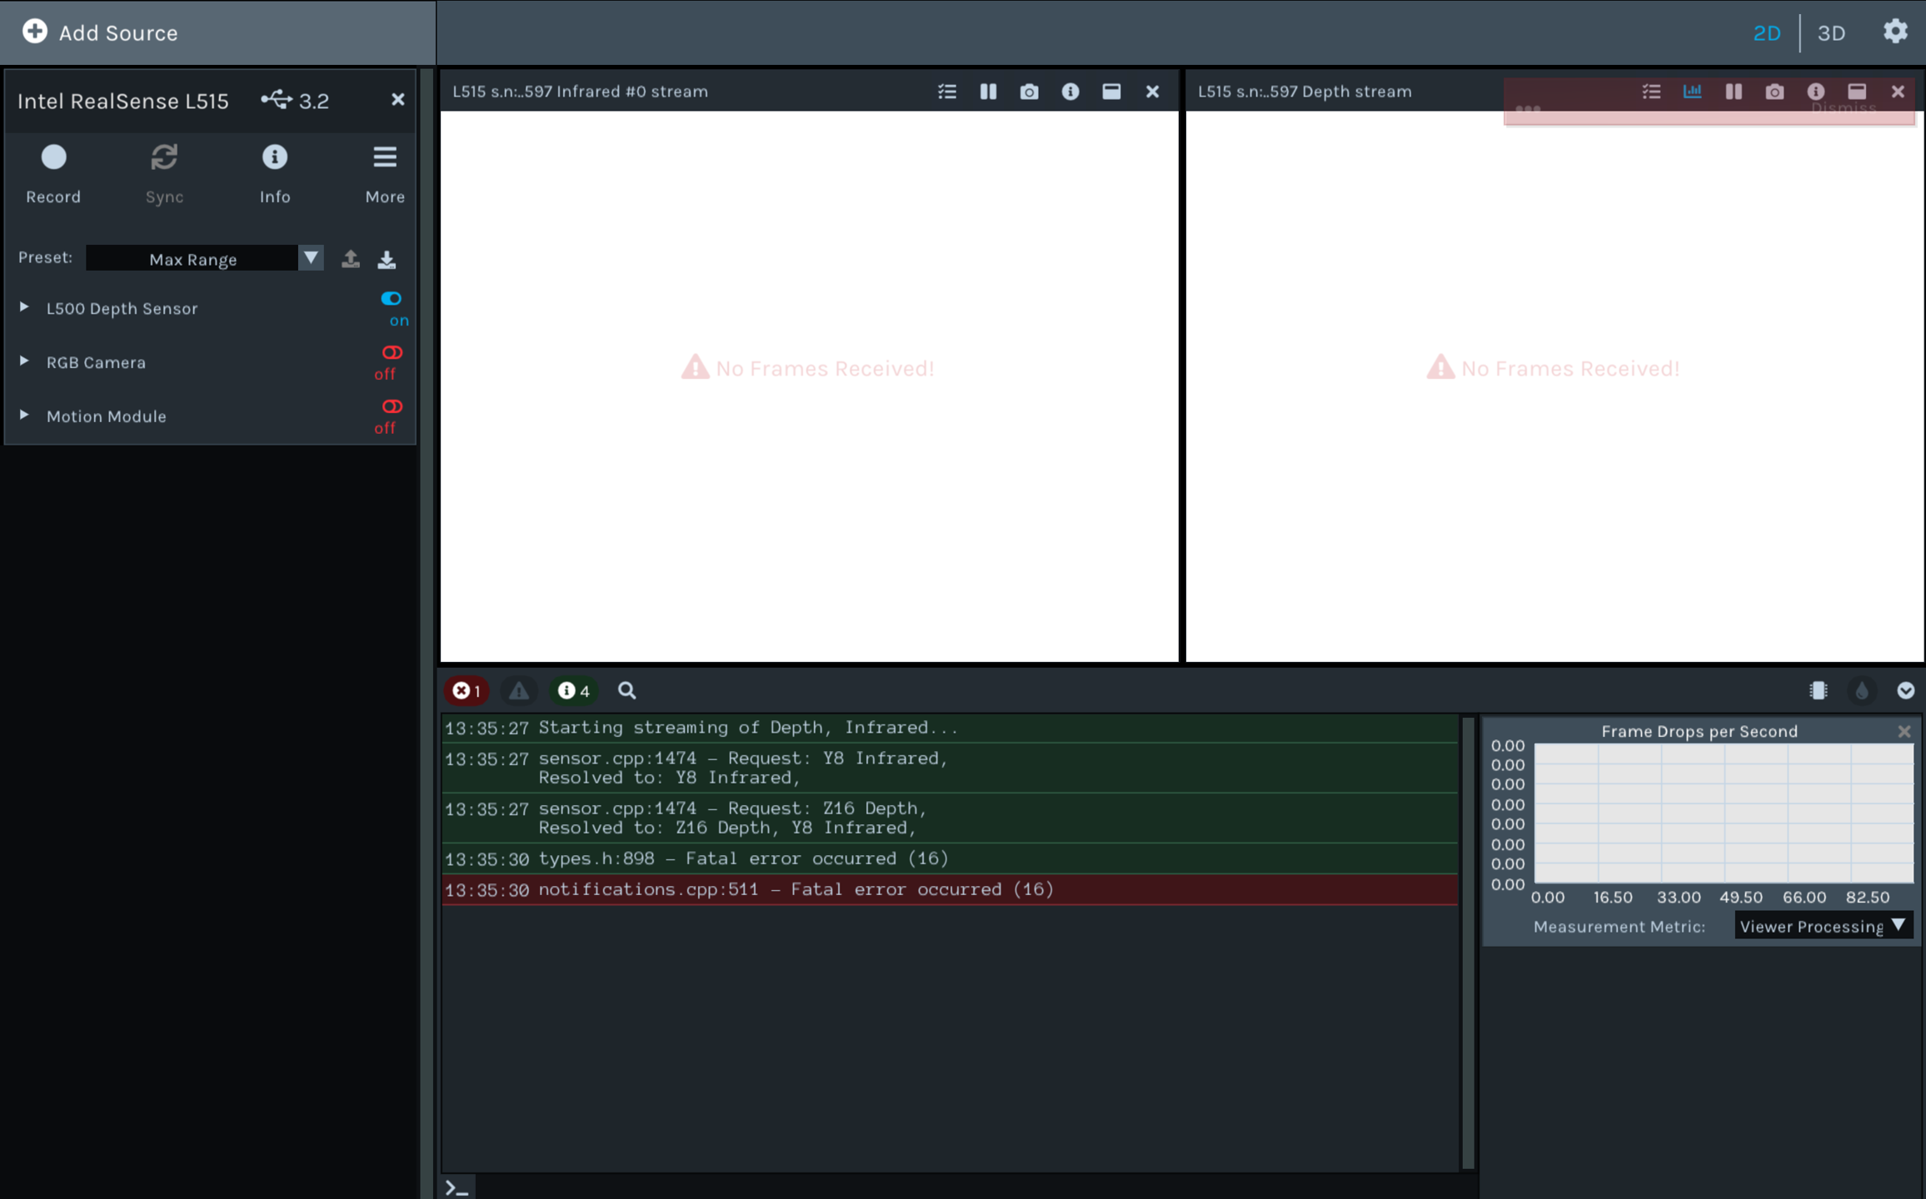Image resolution: width=1926 pixels, height=1199 pixels.
Task: Show info overlay for the Depth stream
Action: point(1816,92)
